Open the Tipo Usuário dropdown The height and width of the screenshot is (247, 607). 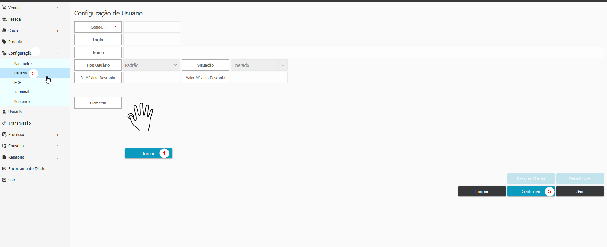[152, 65]
